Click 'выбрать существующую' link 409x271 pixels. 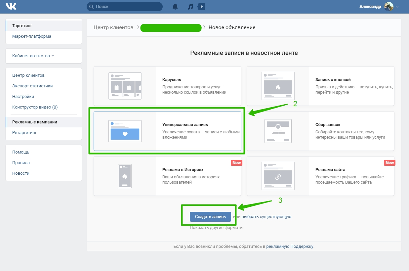point(266,217)
